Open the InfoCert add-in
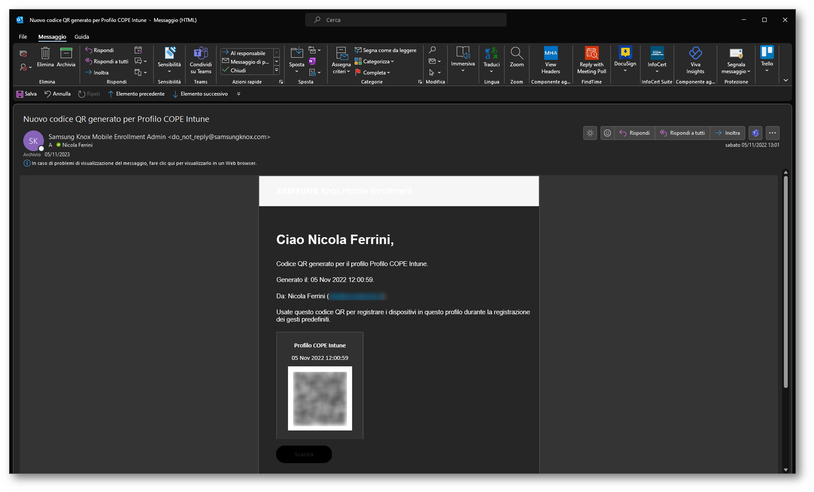This screenshot has width=814, height=492. pyautogui.click(x=657, y=59)
